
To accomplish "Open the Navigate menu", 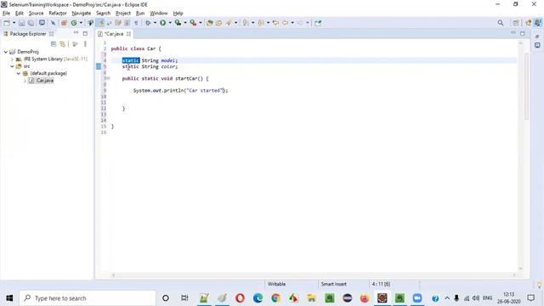I will [x=82, y=14].
